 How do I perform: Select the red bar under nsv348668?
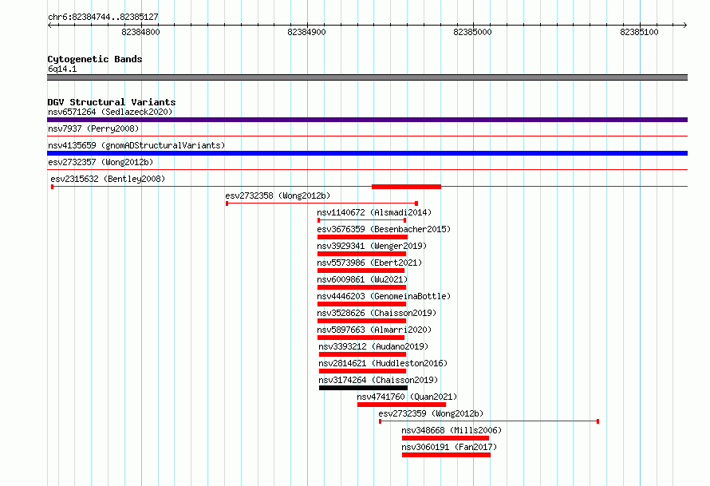[x=446, y=438]
